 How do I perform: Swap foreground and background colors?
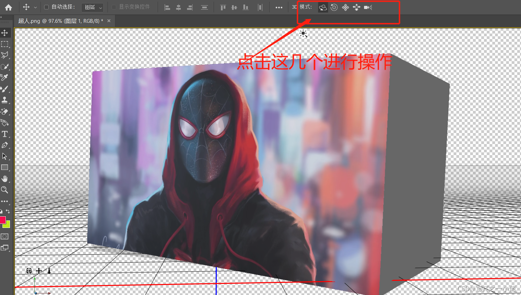click(x=8, y=211)
